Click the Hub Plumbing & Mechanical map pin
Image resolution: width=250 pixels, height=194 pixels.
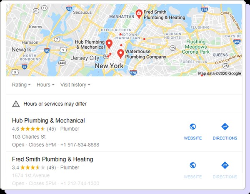109,44
